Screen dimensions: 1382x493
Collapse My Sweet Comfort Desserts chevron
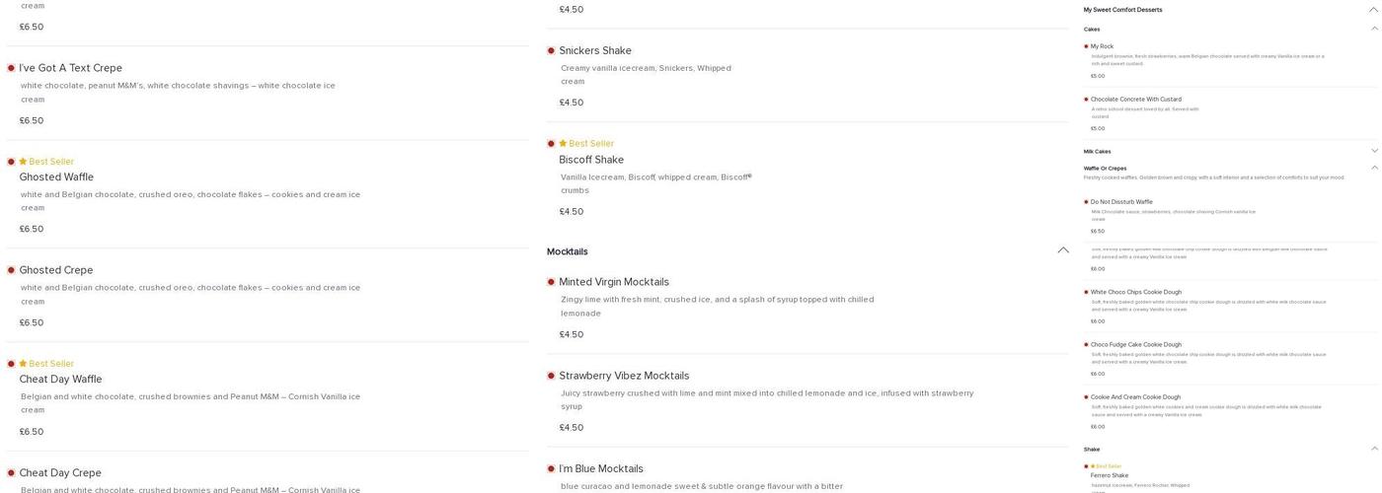click(x=1372, y=10)
